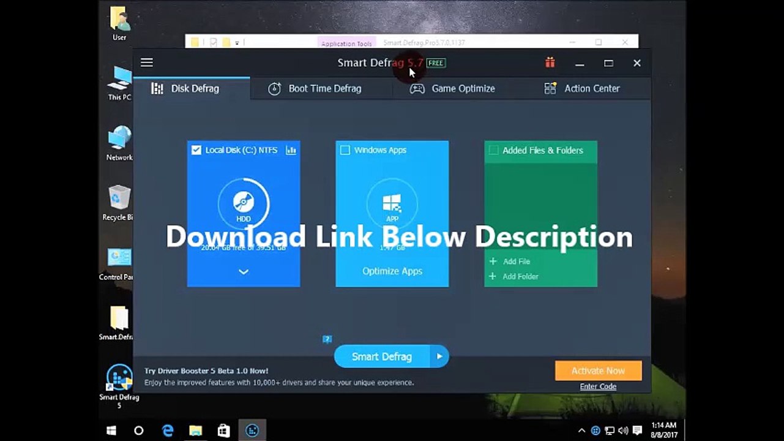Click Add File in Added Files & Folders
Viewport: 784px width, 441px height.
(x=510, y=262)
